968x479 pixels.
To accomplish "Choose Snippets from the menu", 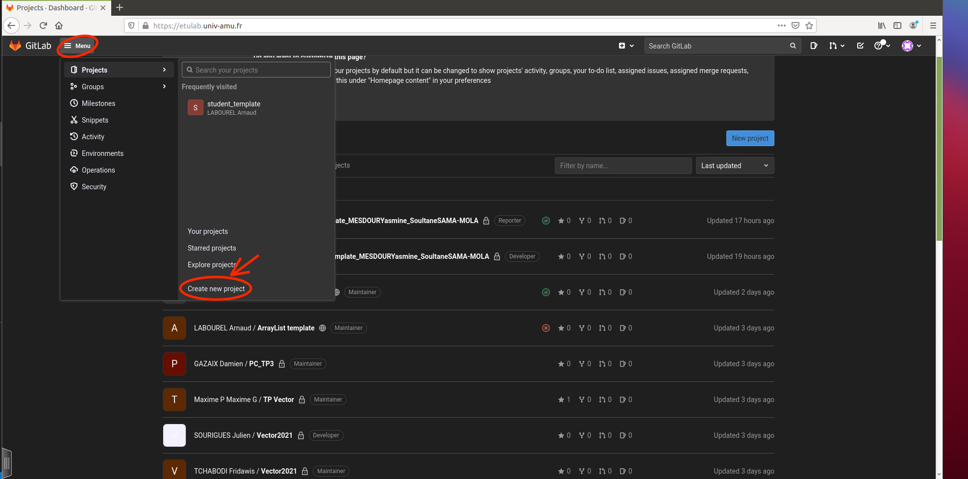I will click(95, 120).
